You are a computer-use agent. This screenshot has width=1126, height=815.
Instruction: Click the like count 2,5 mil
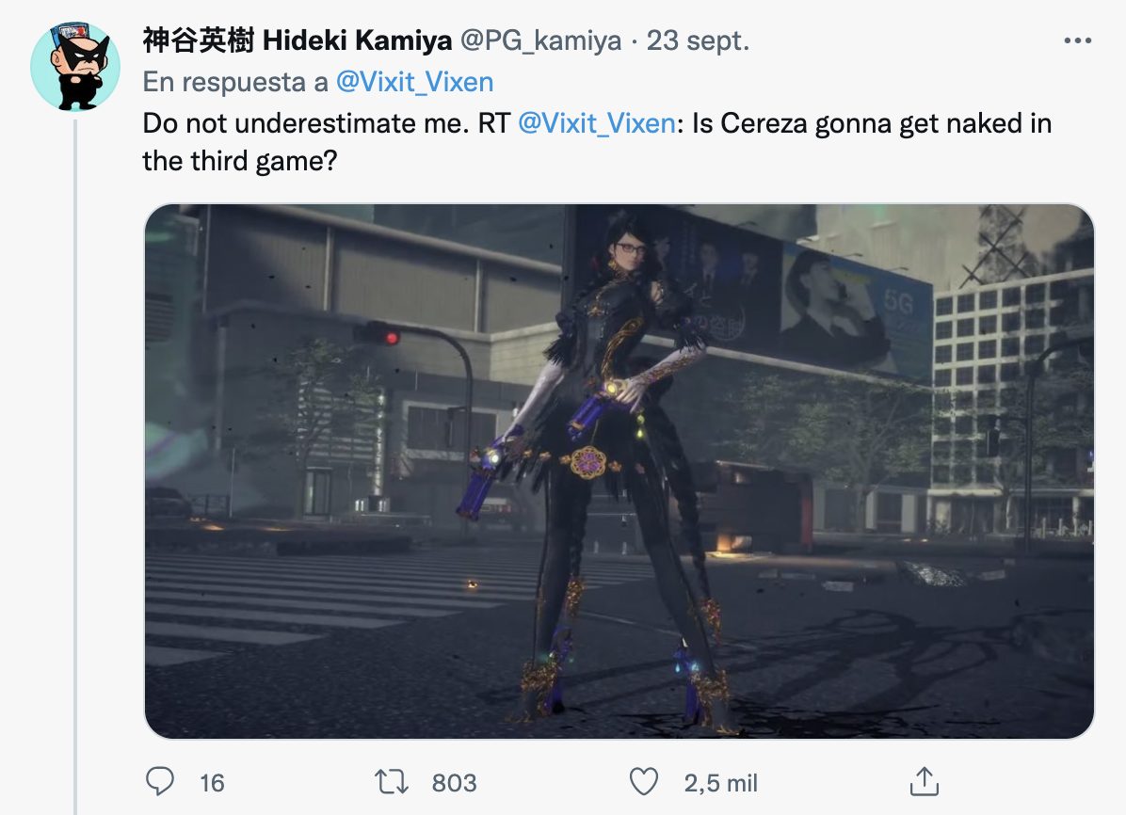[720, 783]
